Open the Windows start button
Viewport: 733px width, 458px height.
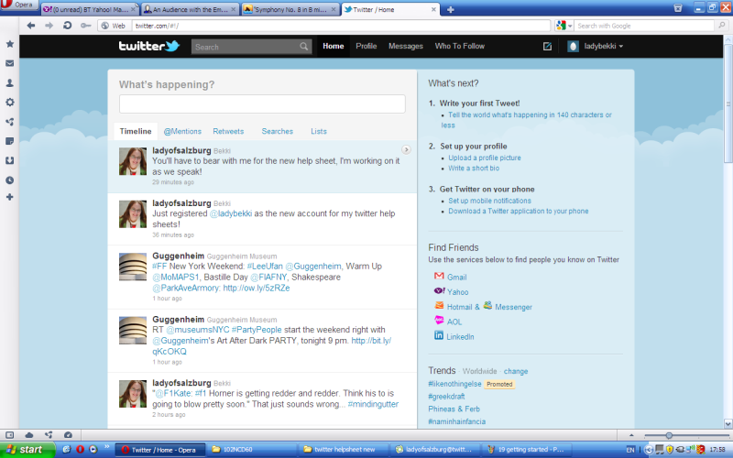click(27, 450)
